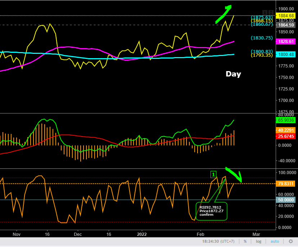
Task: Click the orange 79.8311 RSI value label
Action: click(286, 183)
